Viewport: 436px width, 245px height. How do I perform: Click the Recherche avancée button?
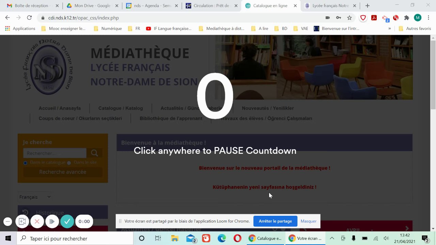click(63, 172)
